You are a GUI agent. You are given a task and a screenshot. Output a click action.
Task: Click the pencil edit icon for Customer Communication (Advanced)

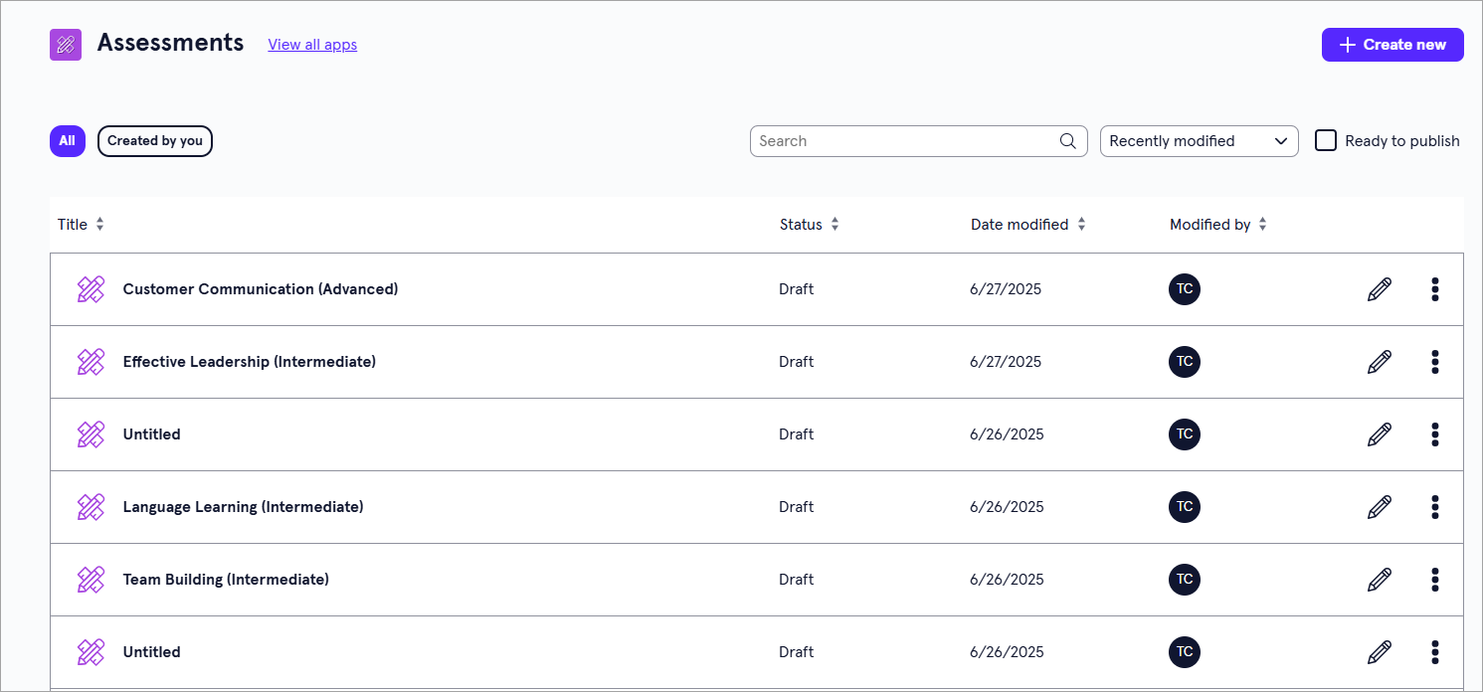(x=1379, y=289)
